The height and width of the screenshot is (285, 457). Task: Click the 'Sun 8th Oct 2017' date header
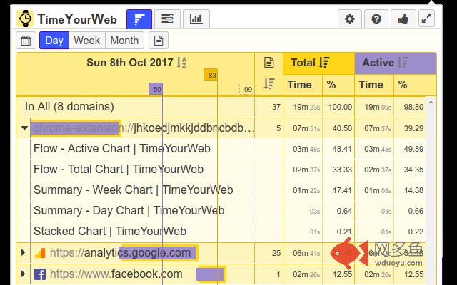(x=130, y=63)
